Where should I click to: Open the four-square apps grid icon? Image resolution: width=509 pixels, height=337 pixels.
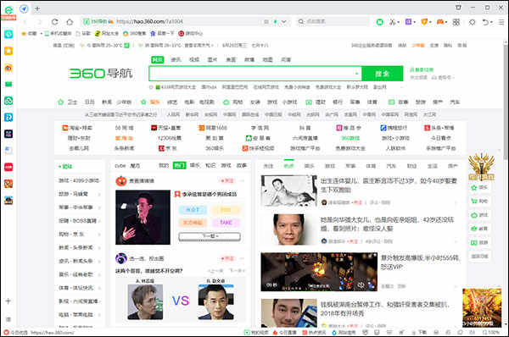pyautogui.click(x=456, y=22)
